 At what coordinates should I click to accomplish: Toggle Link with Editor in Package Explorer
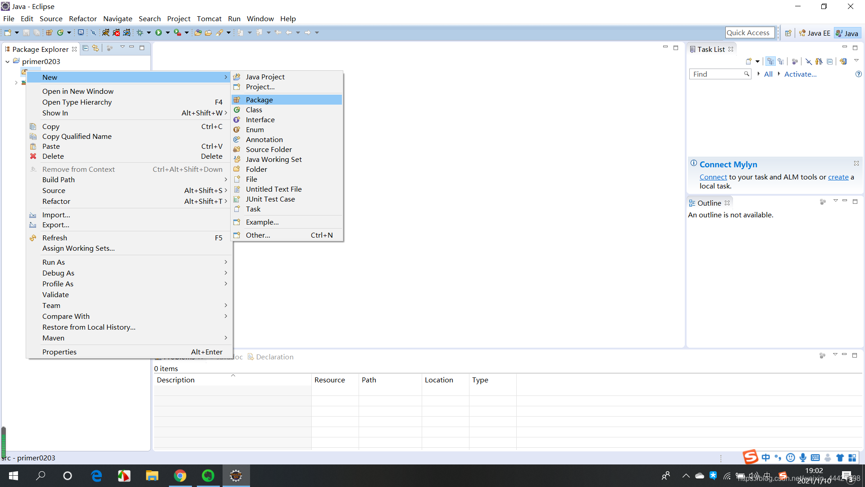[96, 48]
